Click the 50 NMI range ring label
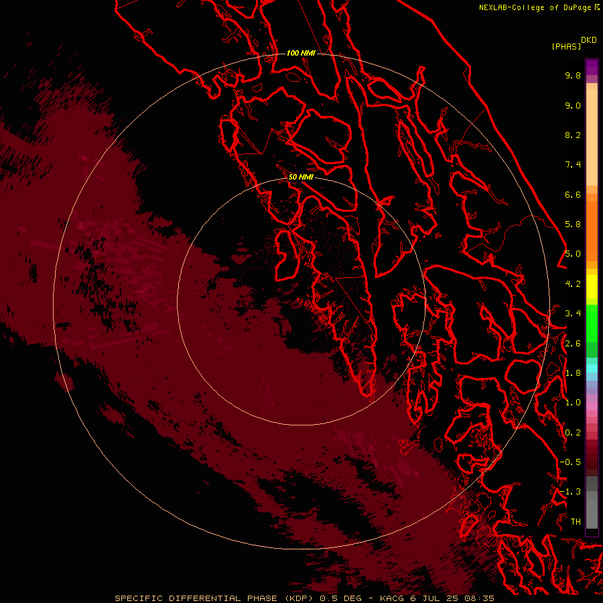Image resolution: width=603 pixels, height=603 pixels. (301, 177)
